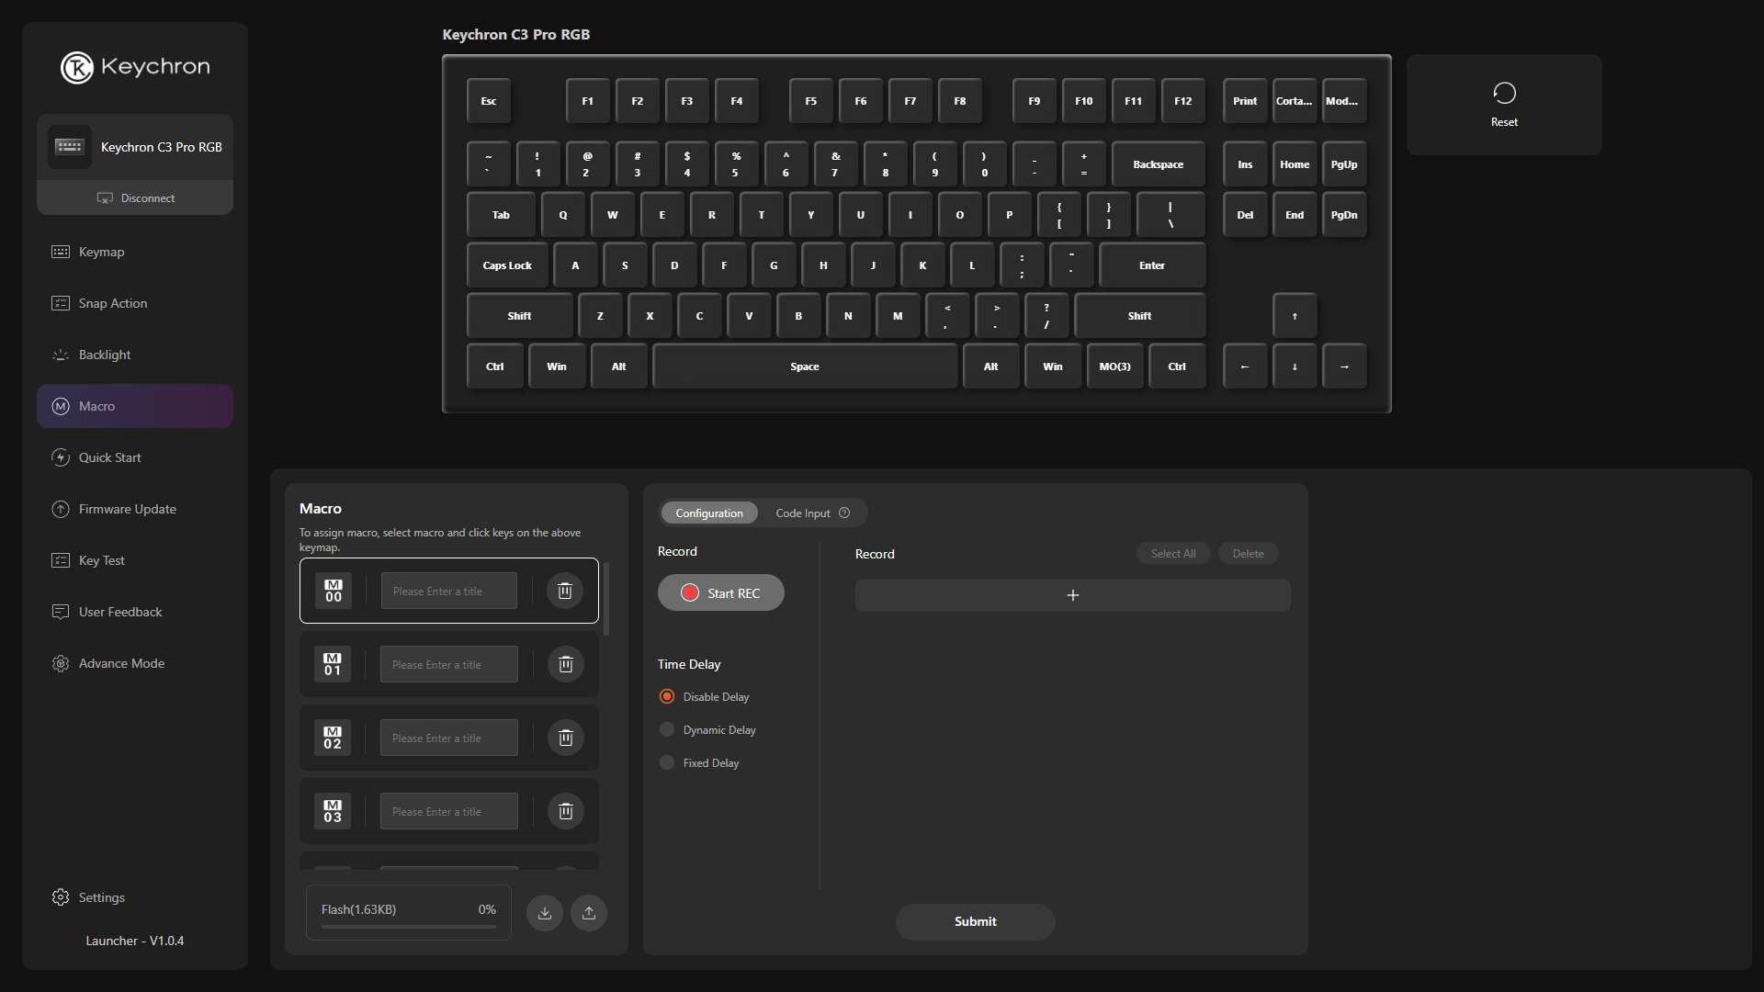The image size is (1764, 992).
Task: Click the Flash usage progress bar
Action: coord(409,926)
